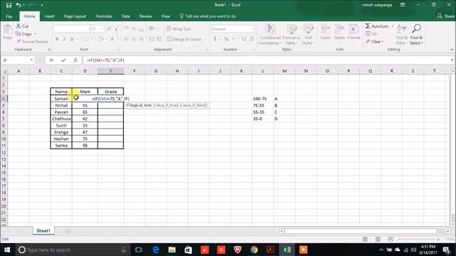
Task: Open Chrome from the taskbar
Action: coord(254,250)
